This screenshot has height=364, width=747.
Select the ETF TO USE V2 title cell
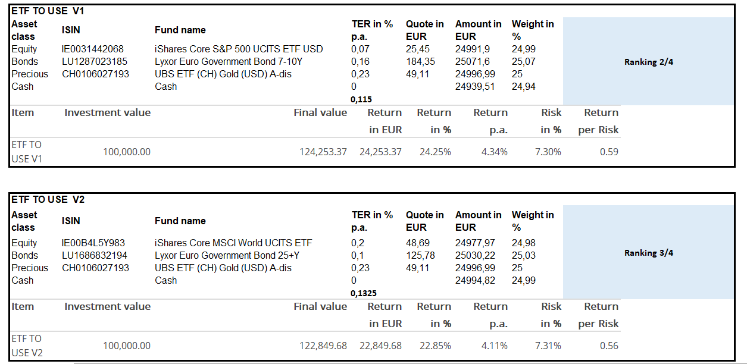(x=48, y=199)
